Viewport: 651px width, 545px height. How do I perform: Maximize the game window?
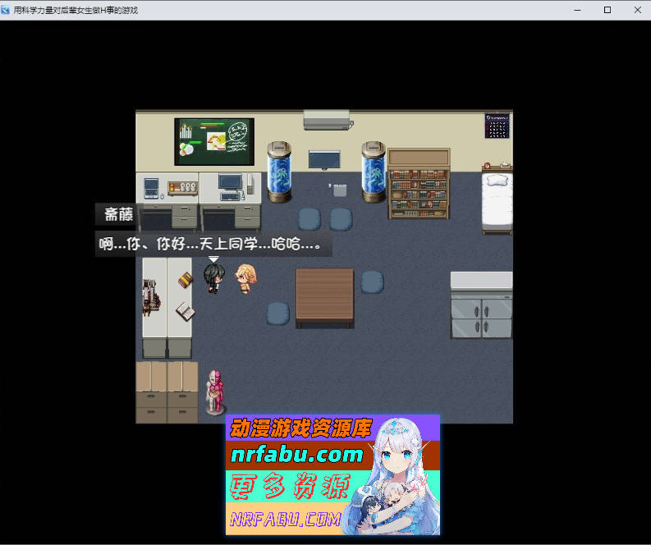tap(607, 10)
